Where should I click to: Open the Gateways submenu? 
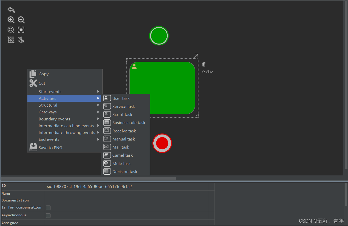click(65, 112)
